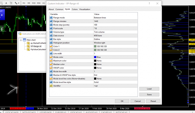Edit the Data source value M30 bars
Viewport: 195px width, 113px height.
98,36
